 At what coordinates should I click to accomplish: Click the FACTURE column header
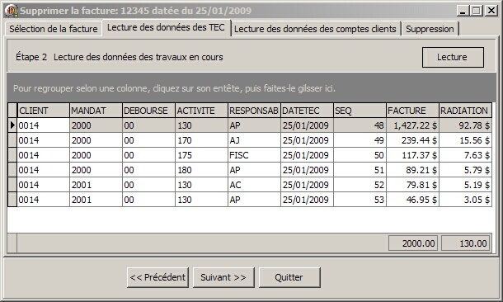(412, 111)
